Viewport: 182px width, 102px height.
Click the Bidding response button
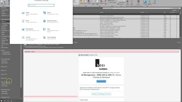94,94
